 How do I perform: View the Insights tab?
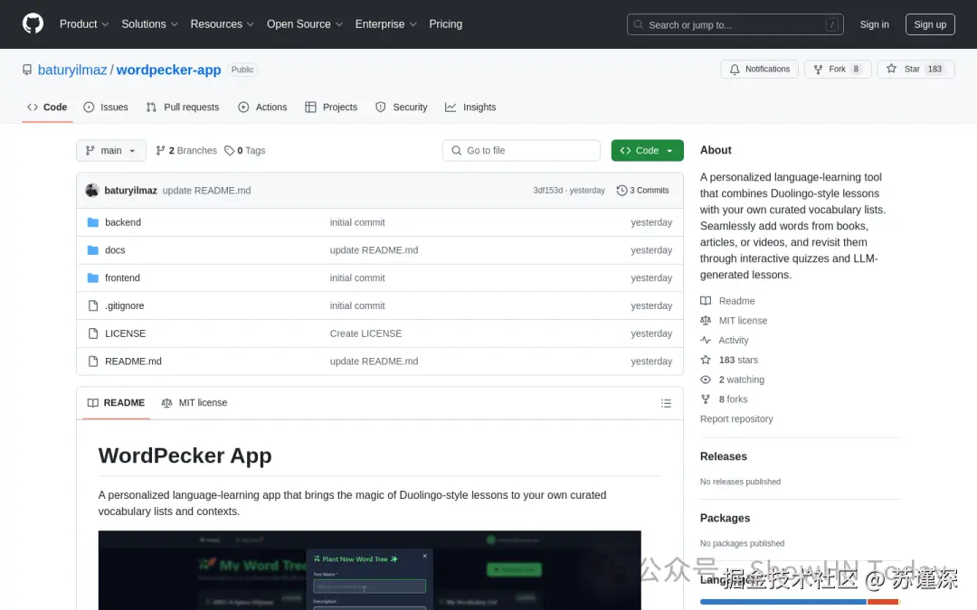pos(470,107)
